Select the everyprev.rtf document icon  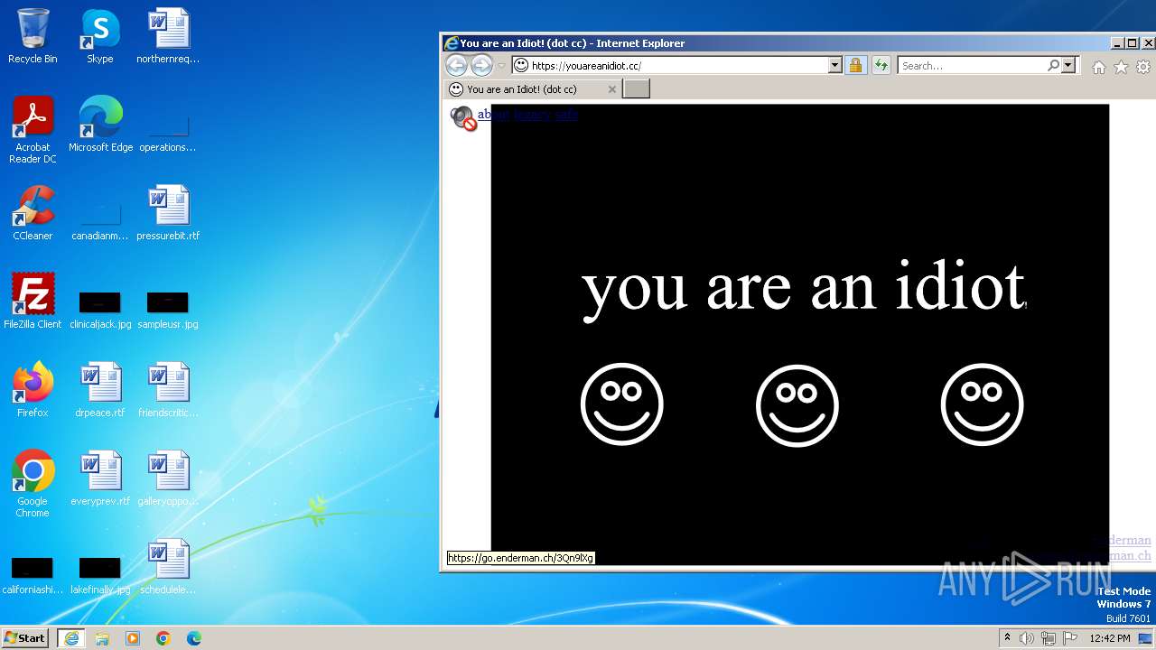tap(100, 478)
